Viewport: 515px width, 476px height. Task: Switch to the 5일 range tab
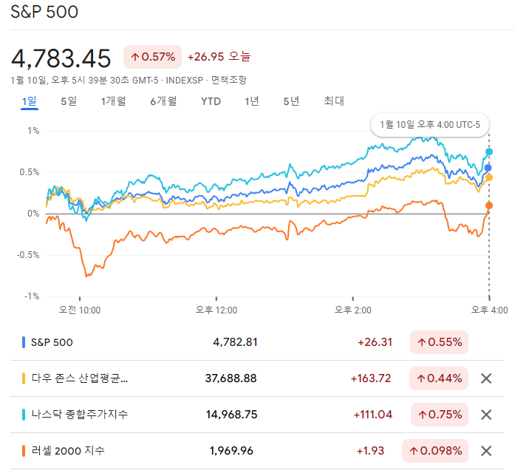coord(69,101)
